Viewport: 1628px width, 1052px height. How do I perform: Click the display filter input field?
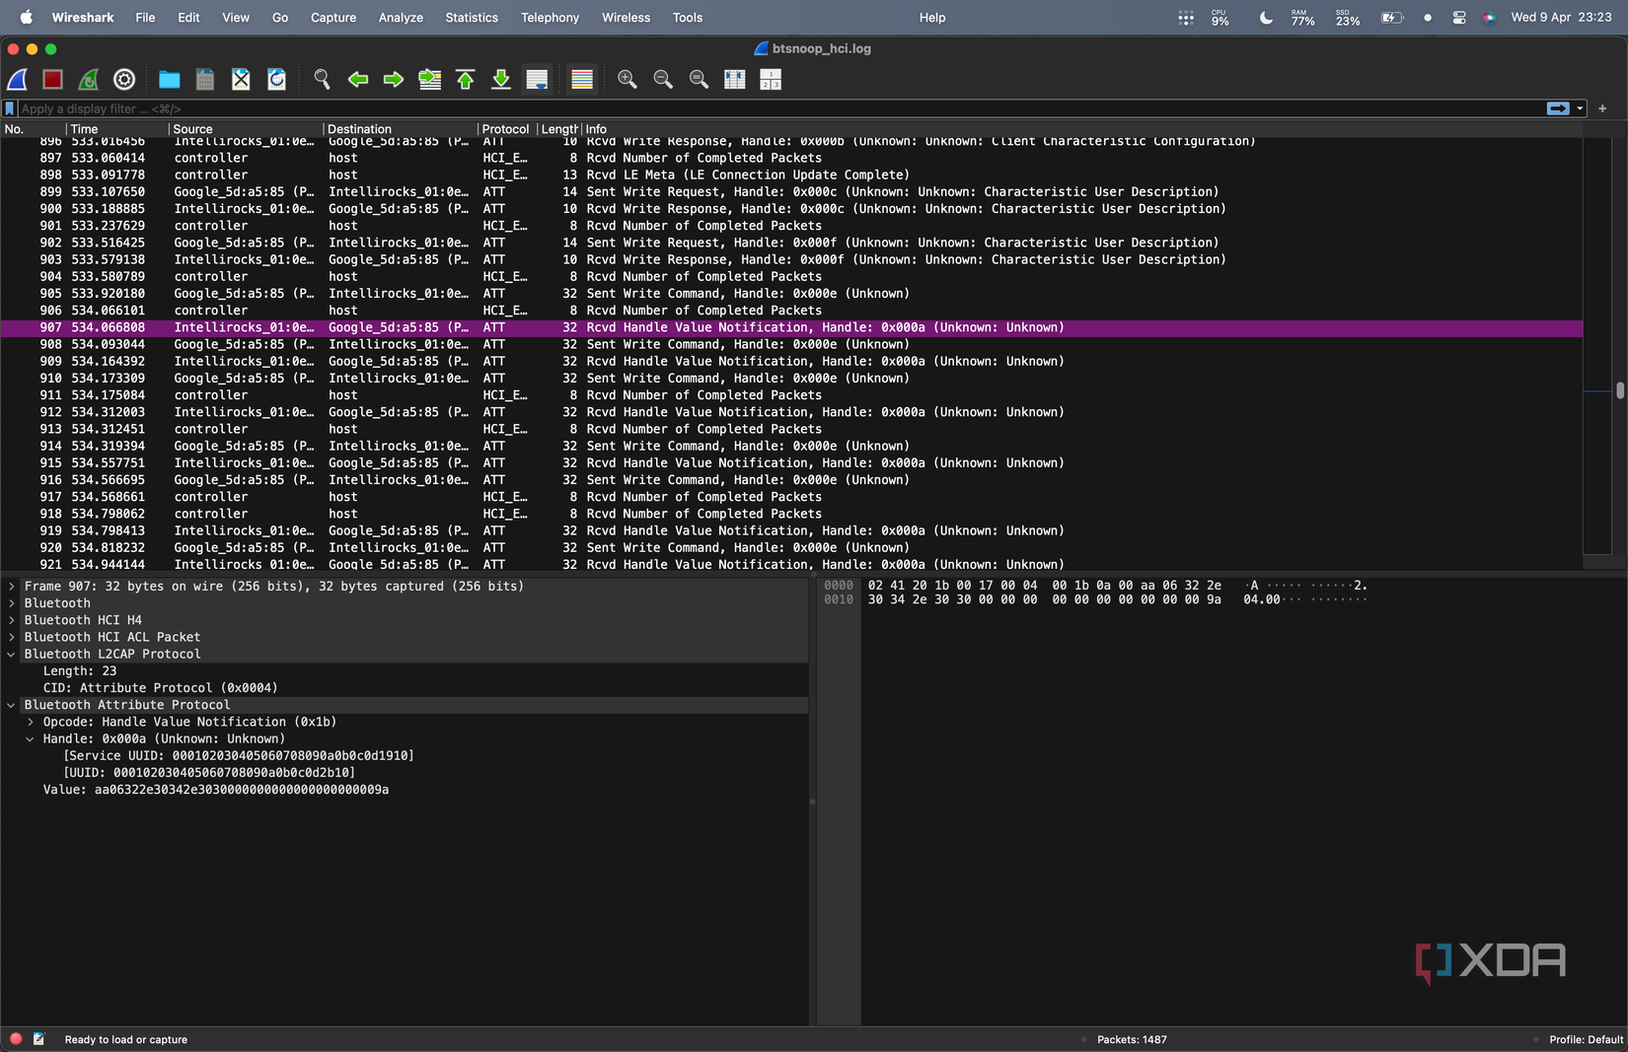[x=779, y=108]
